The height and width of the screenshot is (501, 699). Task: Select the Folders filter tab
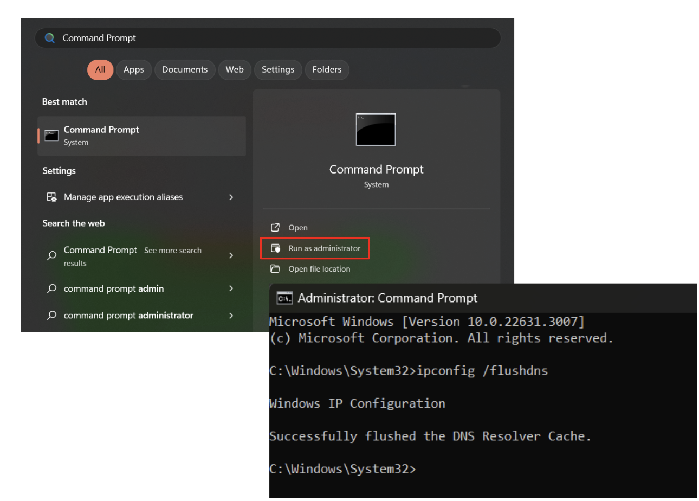tap(327, 69)
